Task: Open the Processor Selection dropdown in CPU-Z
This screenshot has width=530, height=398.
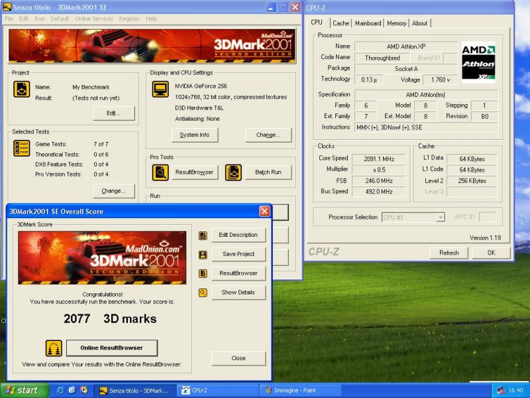Action: click(440, 218)
